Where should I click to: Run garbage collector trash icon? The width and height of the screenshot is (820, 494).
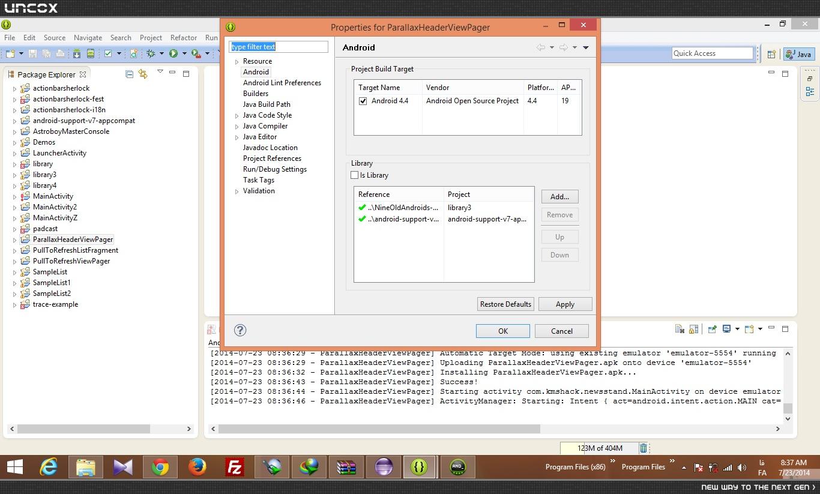644,448
